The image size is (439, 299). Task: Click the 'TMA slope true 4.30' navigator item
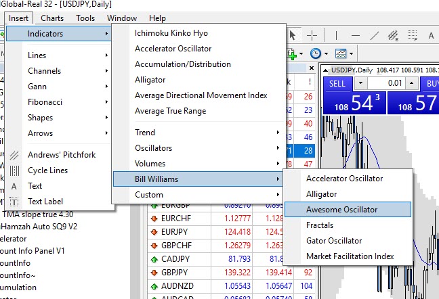tap(38, 214)
